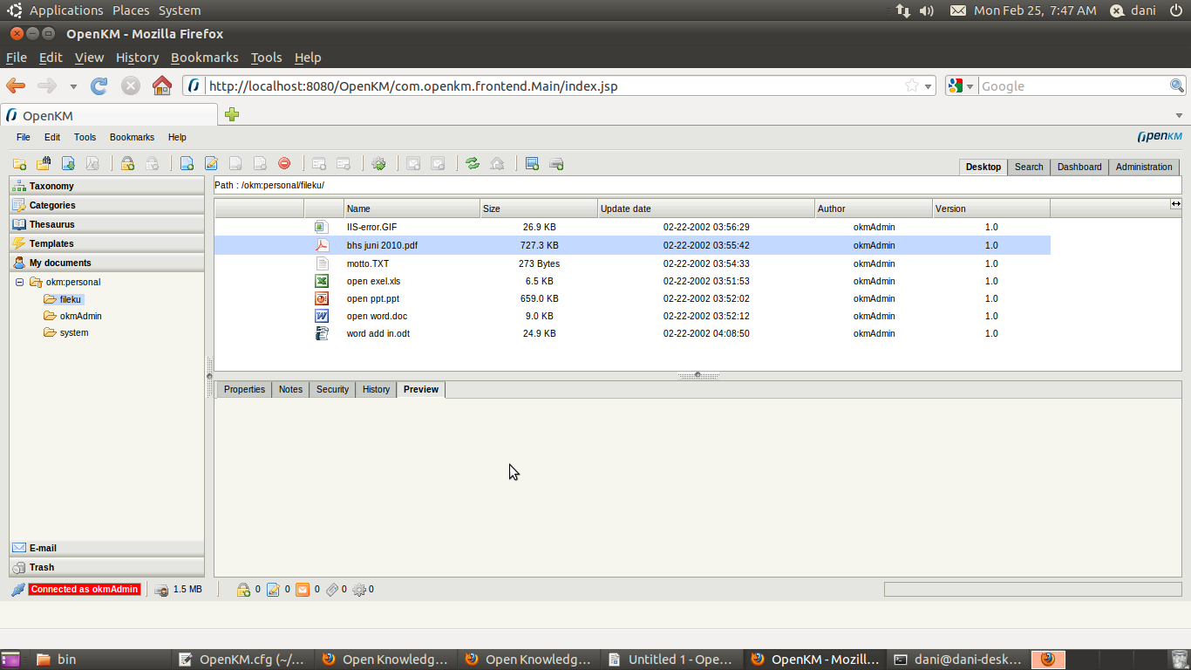Click the locked documents count icon
1191x670 pixels.
click(244, 590)
